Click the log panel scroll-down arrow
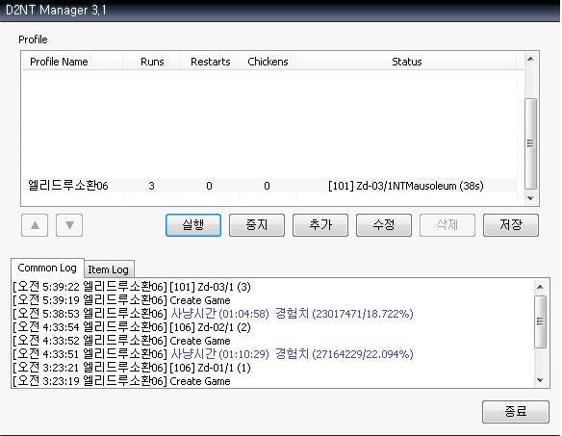Image resolution: width=562 pixels, height=436 pixels. coord(541,380)
